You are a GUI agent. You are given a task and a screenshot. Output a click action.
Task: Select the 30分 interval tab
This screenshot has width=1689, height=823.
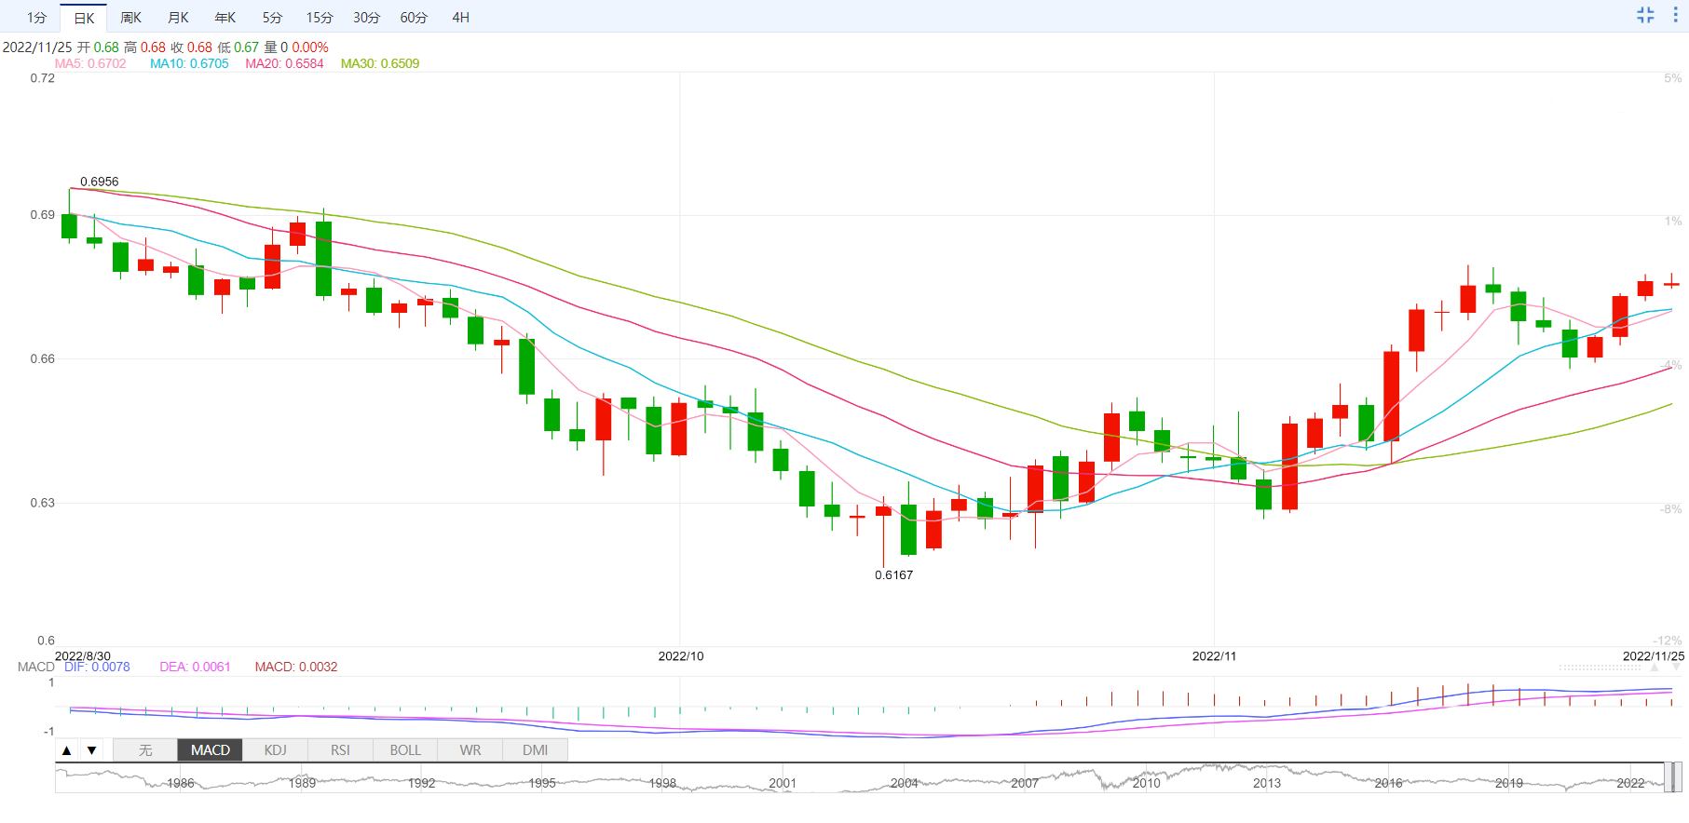coord(366,18)
